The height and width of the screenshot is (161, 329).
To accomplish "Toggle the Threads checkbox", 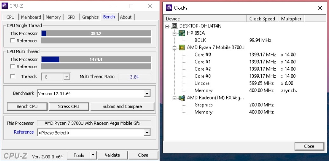I will [13, 77].
